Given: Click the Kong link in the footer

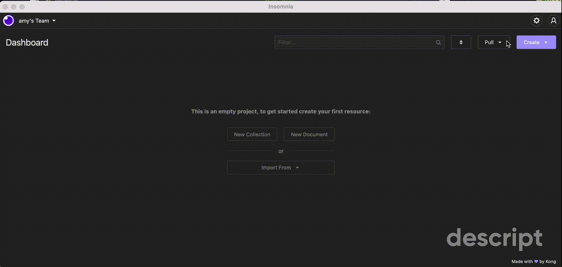Looking at the screenshot, I should [x=551, y=262].
